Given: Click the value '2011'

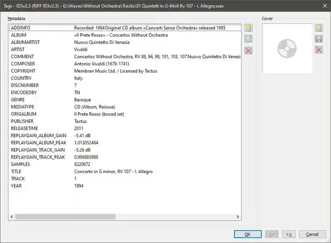Looking at the screenshot, I should [78, 129].
